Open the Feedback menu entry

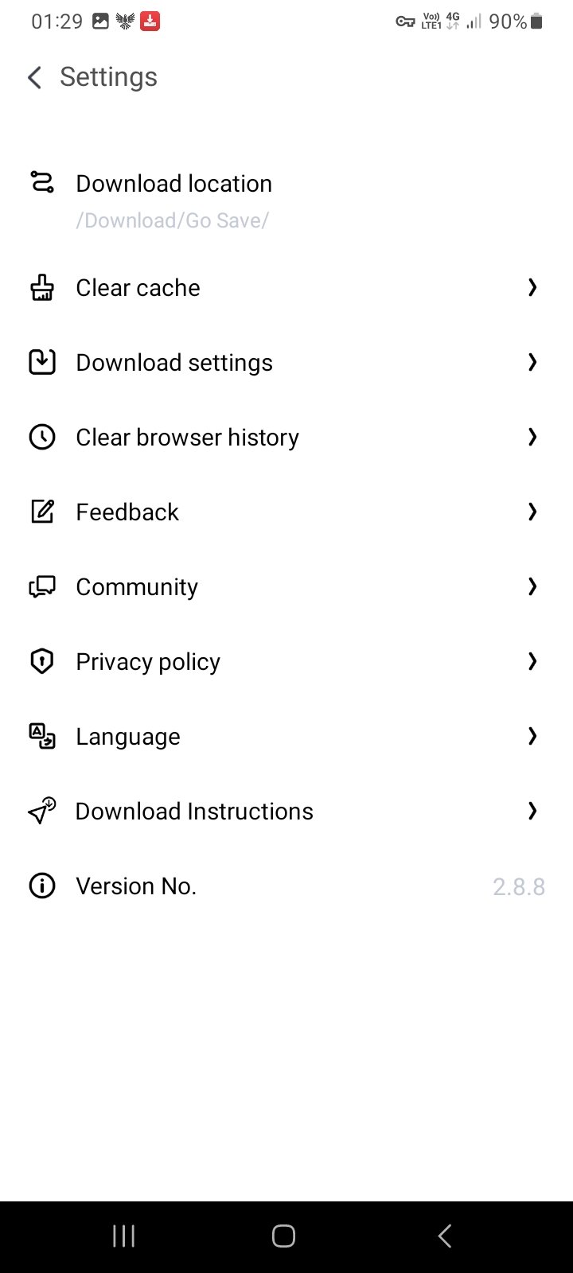point(127,512)
